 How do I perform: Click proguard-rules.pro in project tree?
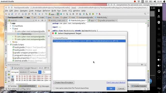23,55
